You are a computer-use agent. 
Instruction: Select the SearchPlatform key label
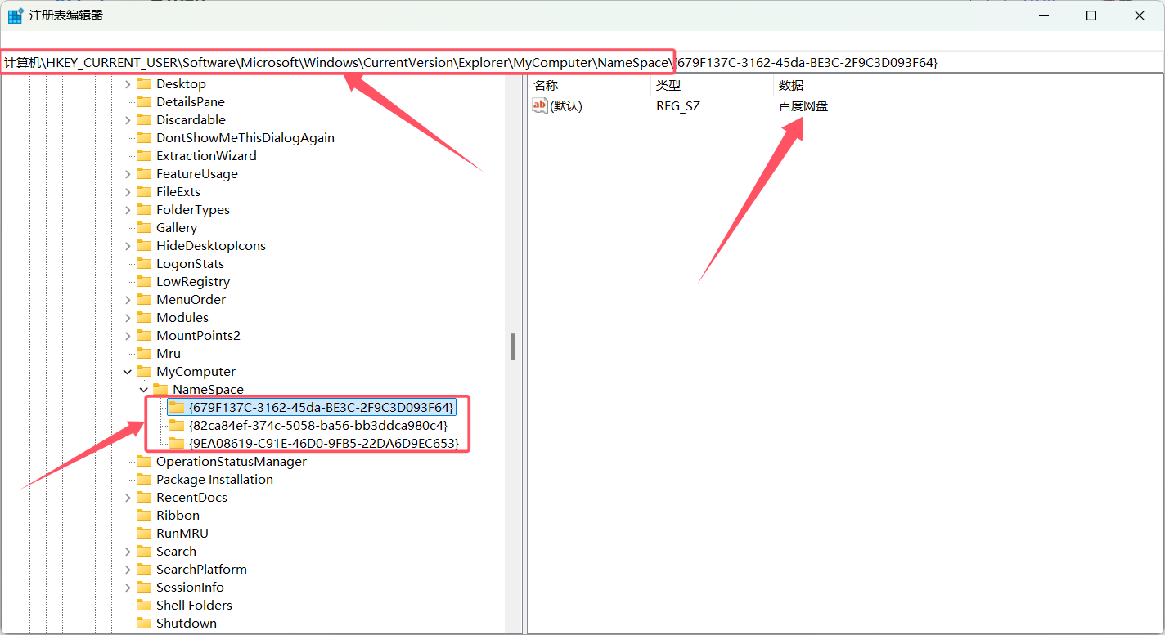coord(201,570)
